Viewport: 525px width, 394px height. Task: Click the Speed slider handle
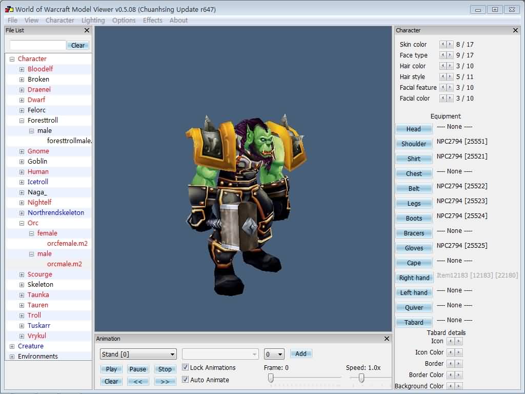[361, 378]
